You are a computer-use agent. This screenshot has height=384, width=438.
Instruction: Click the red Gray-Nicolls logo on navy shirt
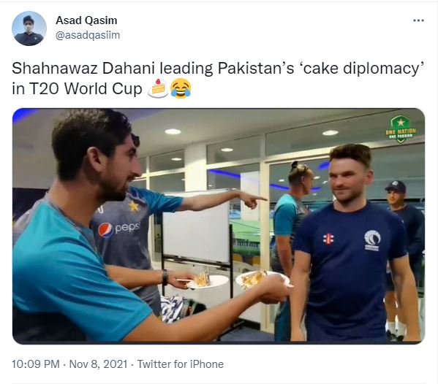[328, 239]
